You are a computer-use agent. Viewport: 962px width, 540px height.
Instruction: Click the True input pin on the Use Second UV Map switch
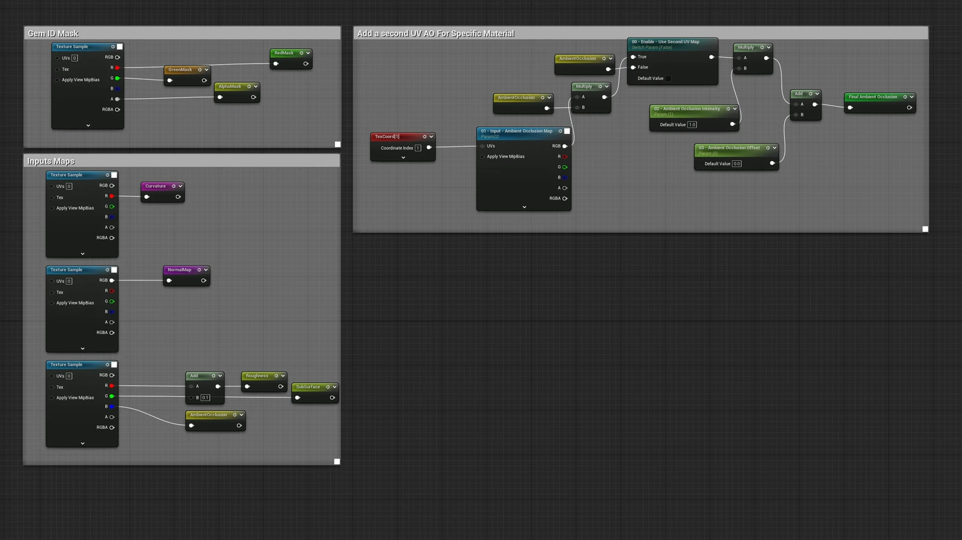pyautogui.click(x=633, y=57)
